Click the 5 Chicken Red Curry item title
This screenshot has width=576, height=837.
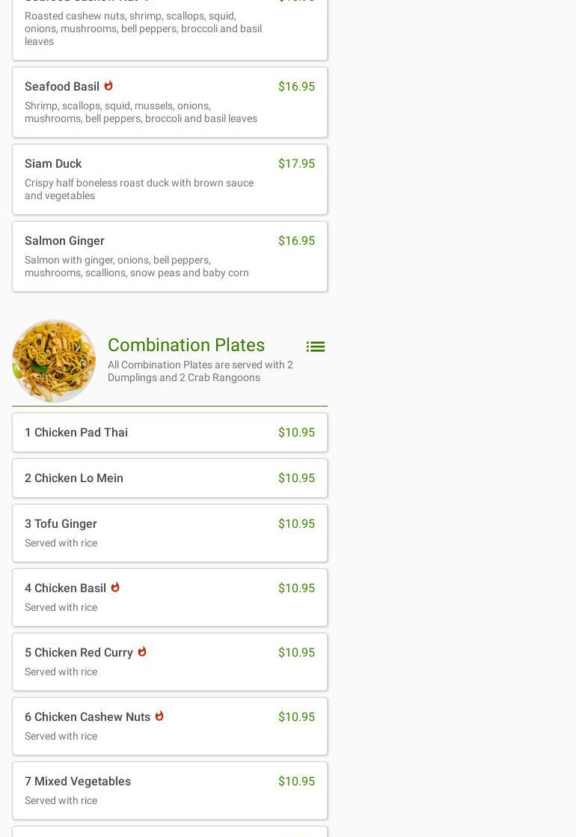[x=79, y=653]
